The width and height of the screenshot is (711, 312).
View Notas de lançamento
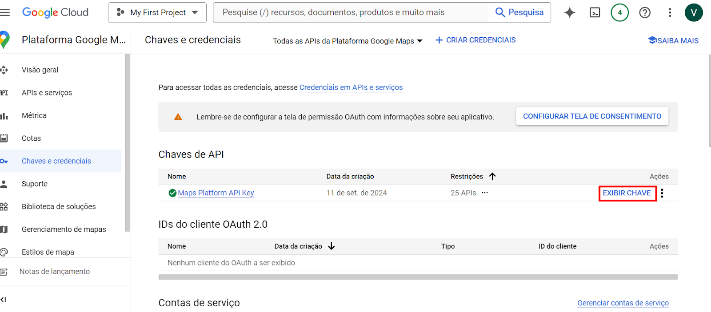(55, 272)
